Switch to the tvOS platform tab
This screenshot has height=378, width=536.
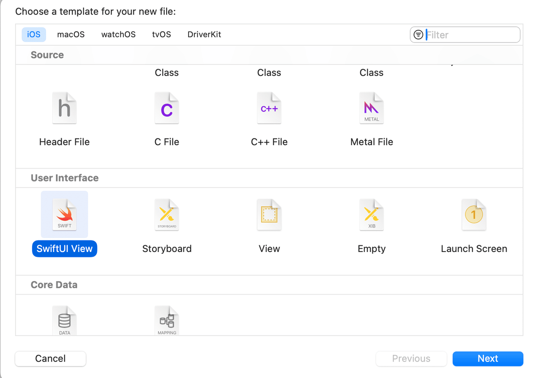pos(162,34)
